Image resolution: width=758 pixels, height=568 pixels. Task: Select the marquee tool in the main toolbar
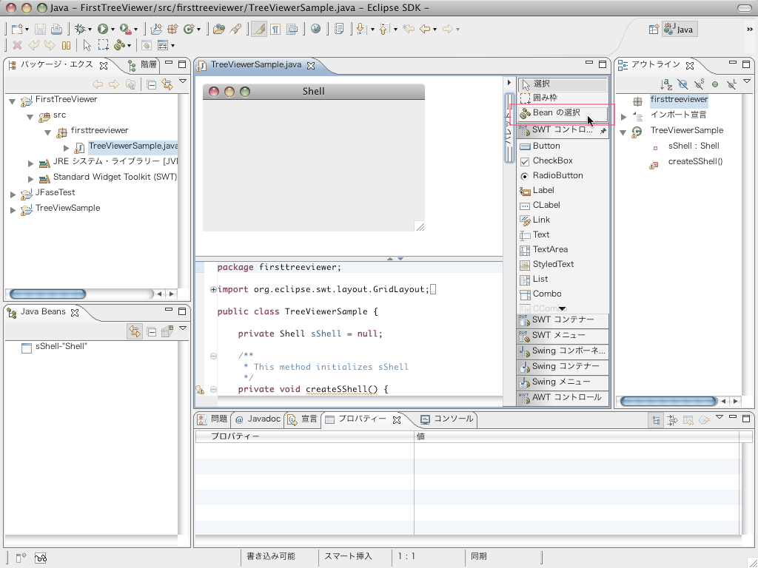click(x=103, y=45)
